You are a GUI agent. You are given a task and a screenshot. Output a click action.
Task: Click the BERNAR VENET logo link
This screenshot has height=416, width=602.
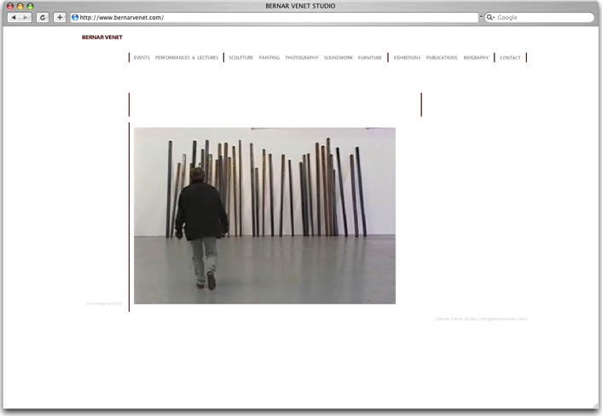coord(102,38)
